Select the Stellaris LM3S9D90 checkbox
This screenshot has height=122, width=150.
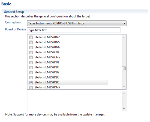[x=31, y=67]
